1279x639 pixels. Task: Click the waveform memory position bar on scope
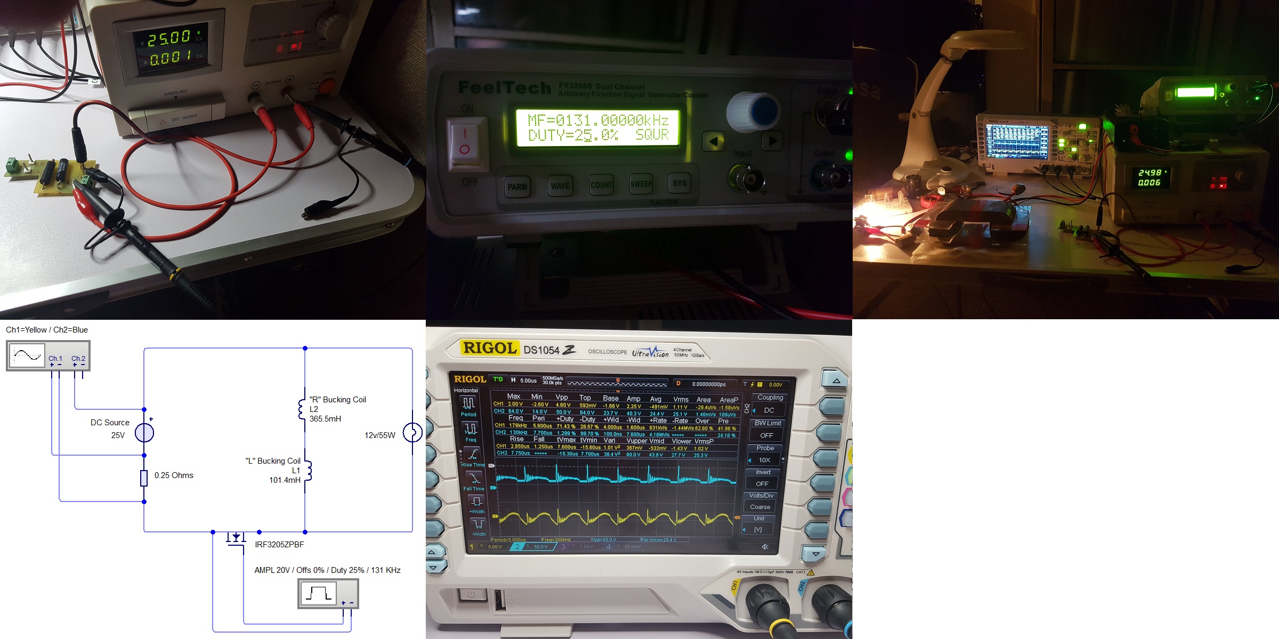point(617,383)
